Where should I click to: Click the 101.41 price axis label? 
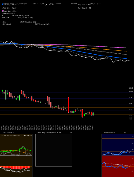[131, 91]
